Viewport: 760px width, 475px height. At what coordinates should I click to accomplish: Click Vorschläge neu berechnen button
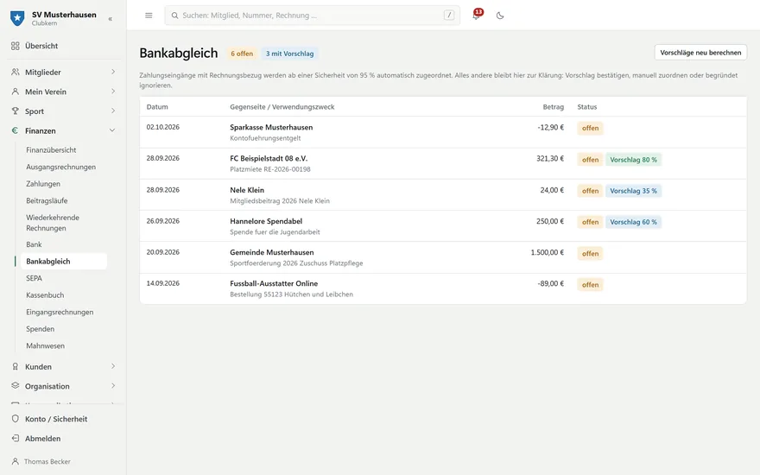700,53
